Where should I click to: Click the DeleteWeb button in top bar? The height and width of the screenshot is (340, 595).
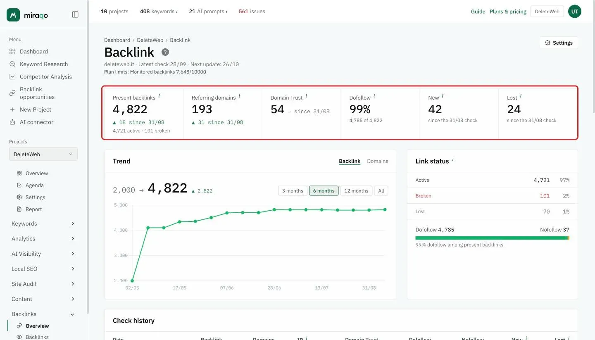[547, 12]
